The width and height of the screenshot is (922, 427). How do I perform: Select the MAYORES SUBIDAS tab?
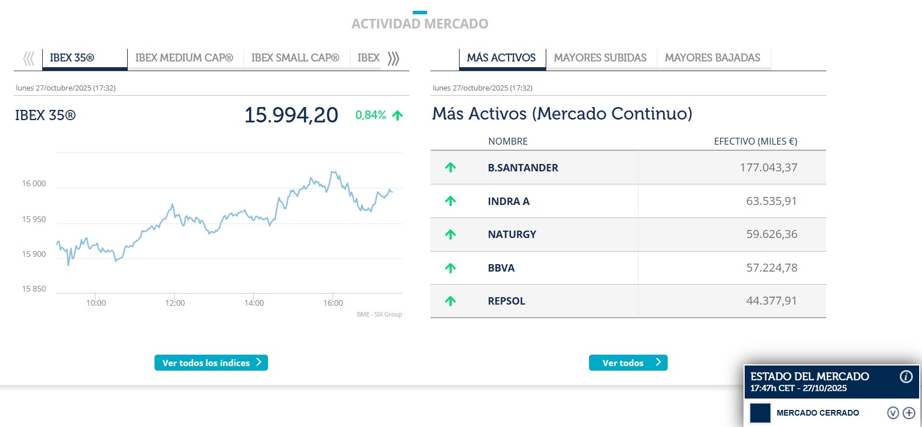tap(600, 58)
